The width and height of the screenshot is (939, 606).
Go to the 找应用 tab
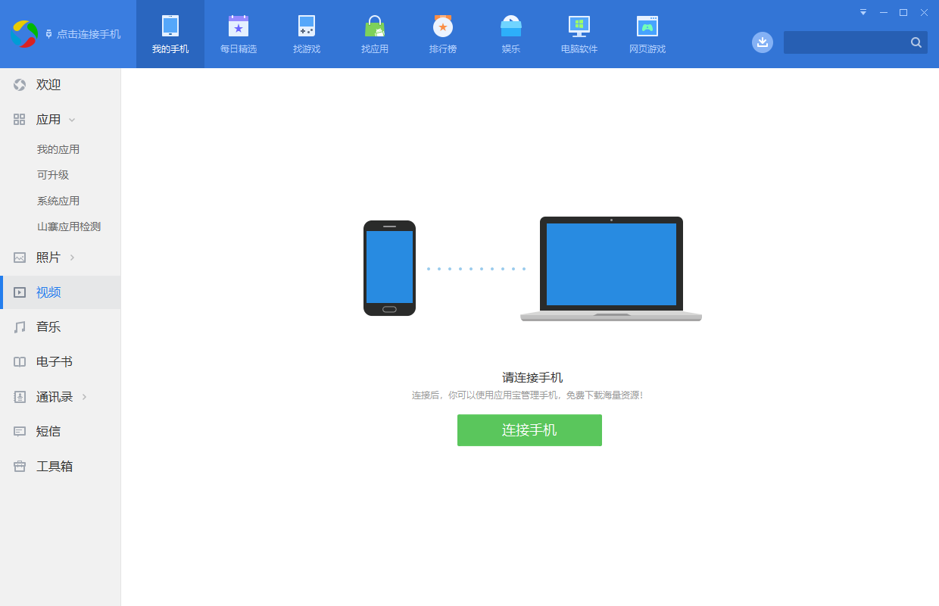tap(375, 34)
